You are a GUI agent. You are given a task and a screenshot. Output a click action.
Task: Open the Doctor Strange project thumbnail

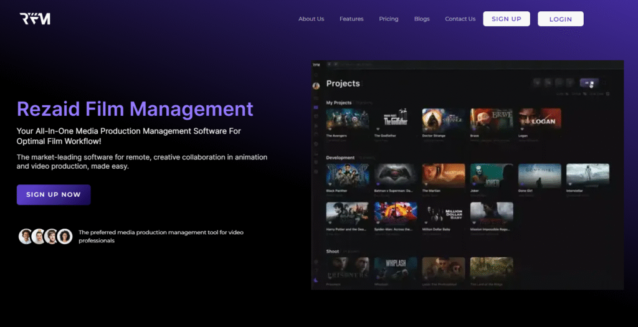click(x=443, y=119)
